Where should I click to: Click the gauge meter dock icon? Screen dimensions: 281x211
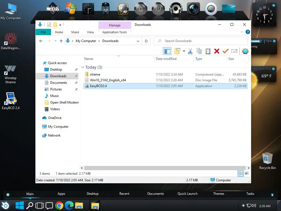pos(211,9)
